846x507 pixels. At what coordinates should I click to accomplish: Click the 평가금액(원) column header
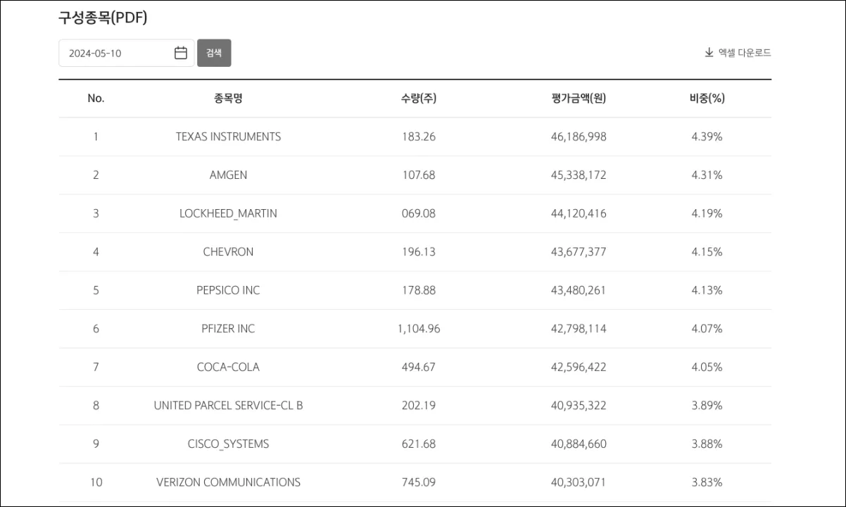pyautogui.click(x=579, y=99)
